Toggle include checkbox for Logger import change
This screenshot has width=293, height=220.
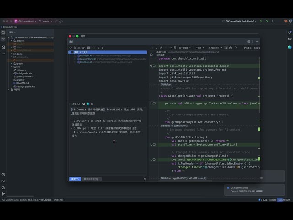154,66
